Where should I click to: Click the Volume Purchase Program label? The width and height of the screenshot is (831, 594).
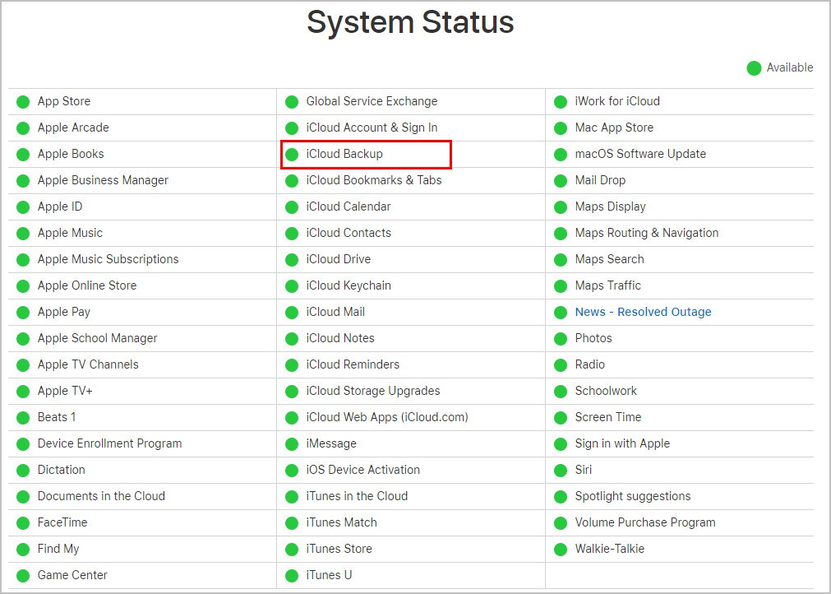click(x=645, y=522)
